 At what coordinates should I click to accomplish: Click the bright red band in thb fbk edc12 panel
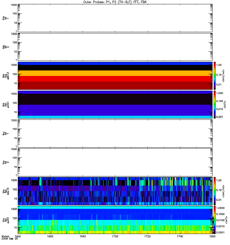point(115,79)
